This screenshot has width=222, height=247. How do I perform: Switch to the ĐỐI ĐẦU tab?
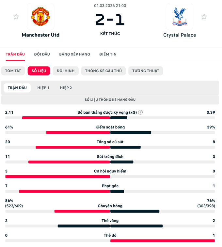click(x=42, y=54)
